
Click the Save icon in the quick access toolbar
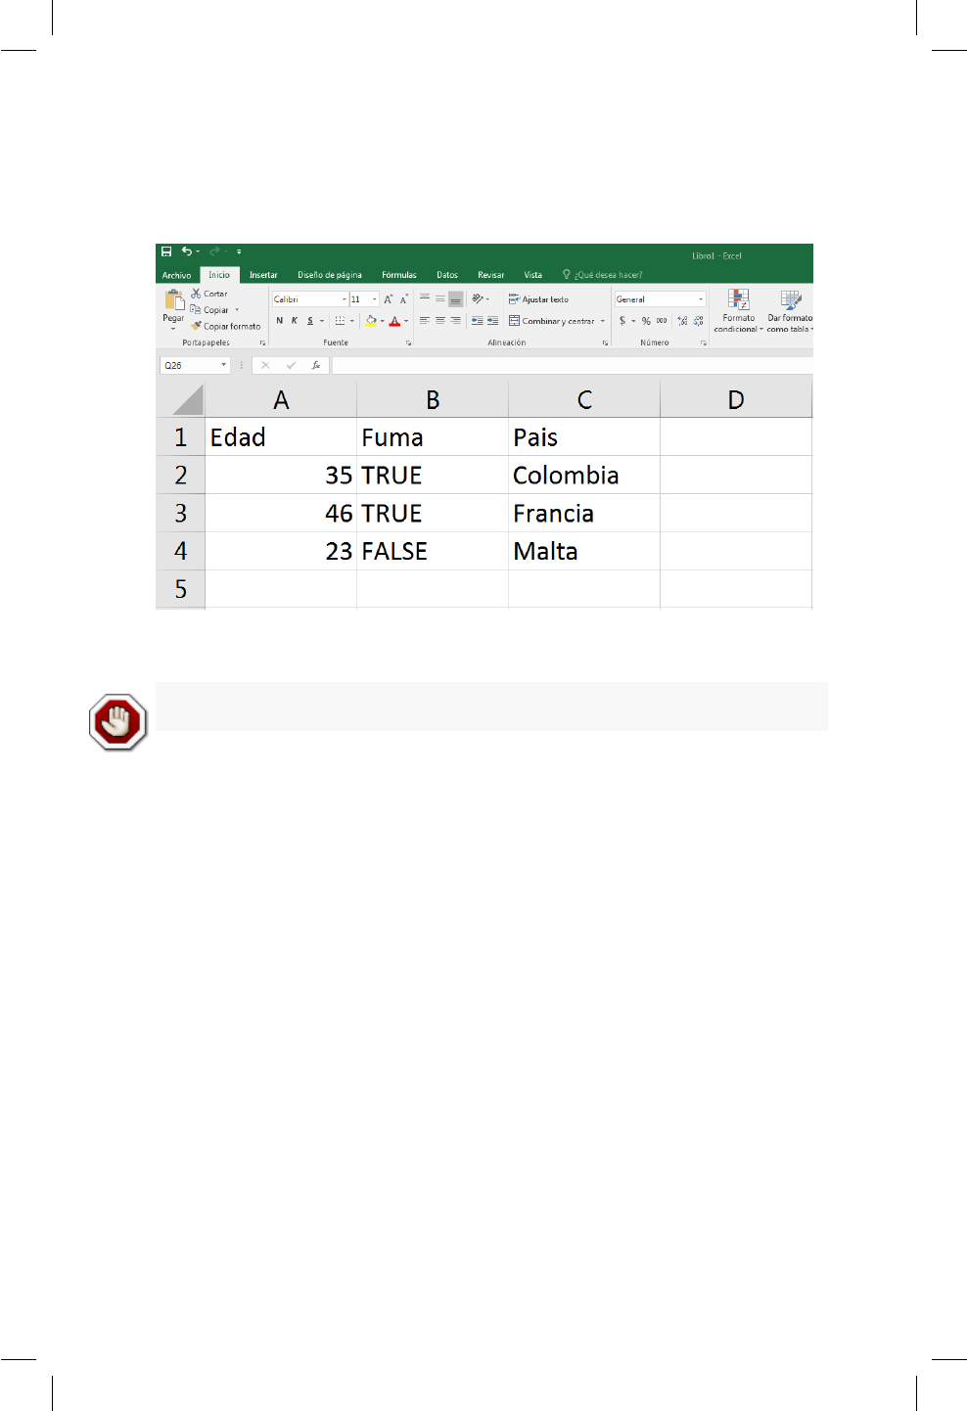pyautogui.click(x=166, y=251)
